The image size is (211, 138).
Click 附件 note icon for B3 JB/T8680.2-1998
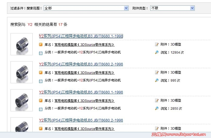click(157, 73)
